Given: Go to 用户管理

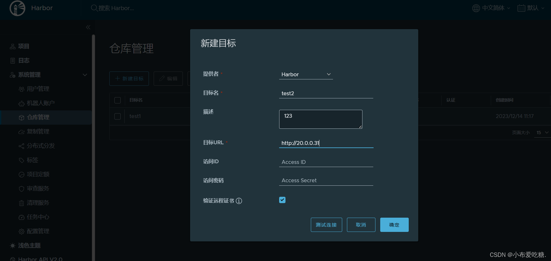Looking at the screenshot, I should point(38,89).
